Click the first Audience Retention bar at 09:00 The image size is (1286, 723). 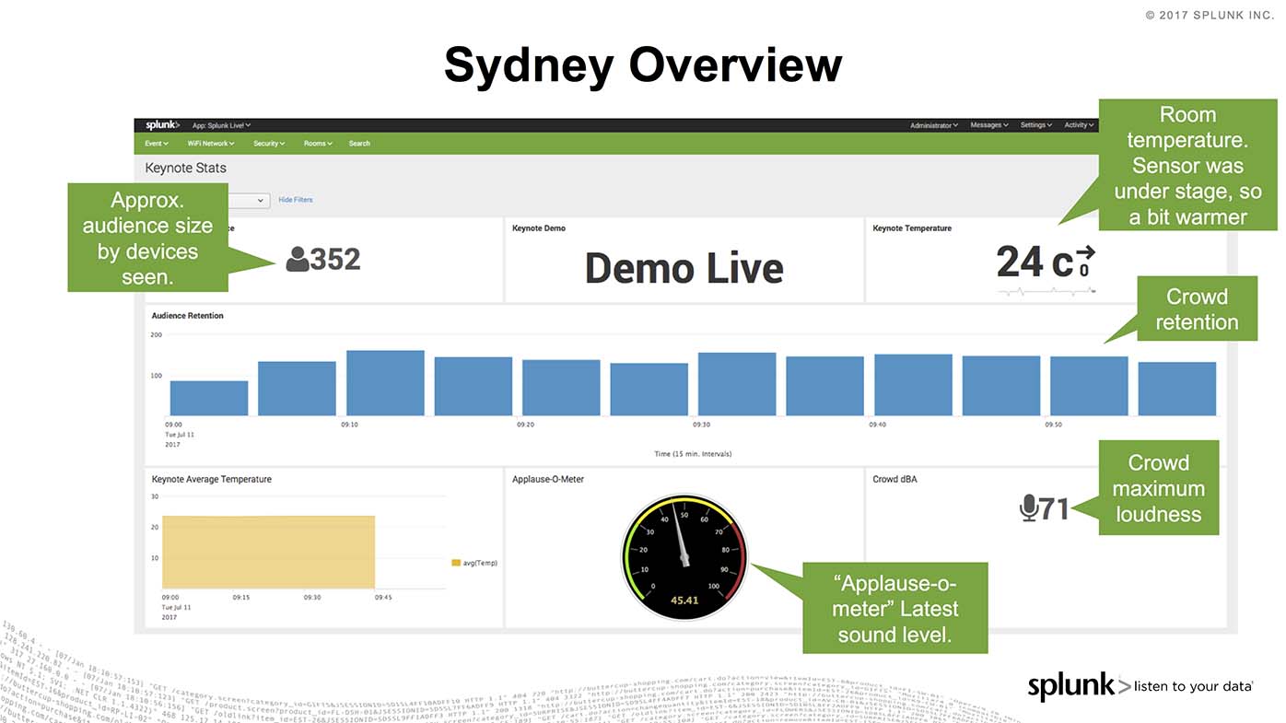(x=209, y=398)
